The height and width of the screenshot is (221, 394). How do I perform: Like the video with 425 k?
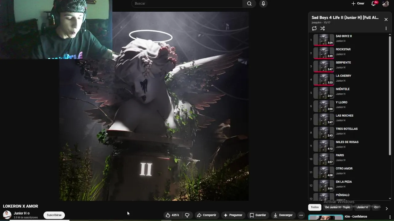pyautogui.click(x=172, y=215)
